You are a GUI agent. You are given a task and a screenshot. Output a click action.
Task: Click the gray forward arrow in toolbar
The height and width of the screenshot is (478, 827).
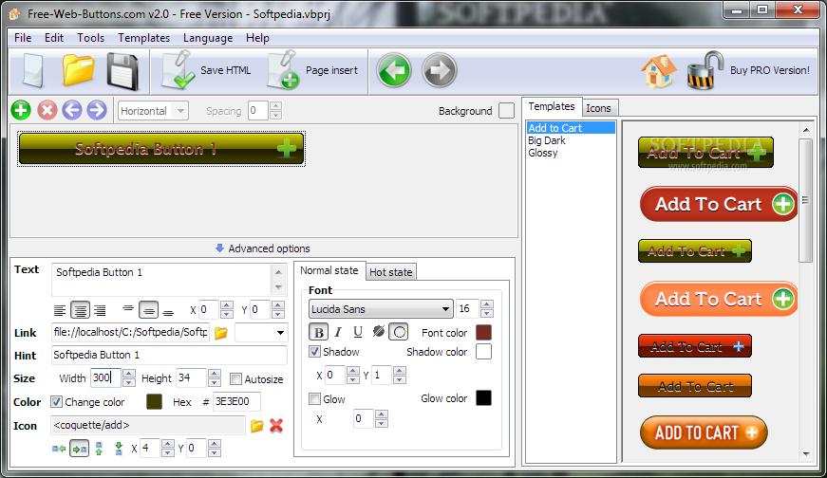[x=439, y=70]
